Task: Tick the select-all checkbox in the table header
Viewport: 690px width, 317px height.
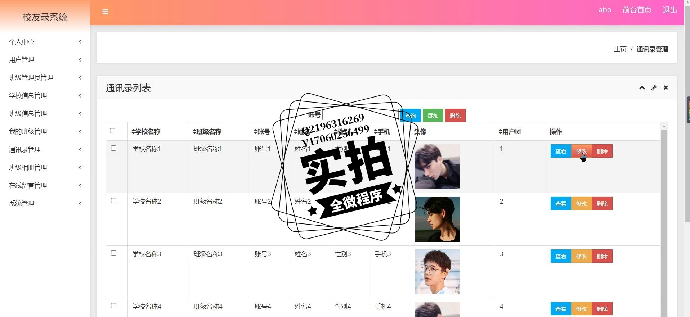Action: point(113,131)
